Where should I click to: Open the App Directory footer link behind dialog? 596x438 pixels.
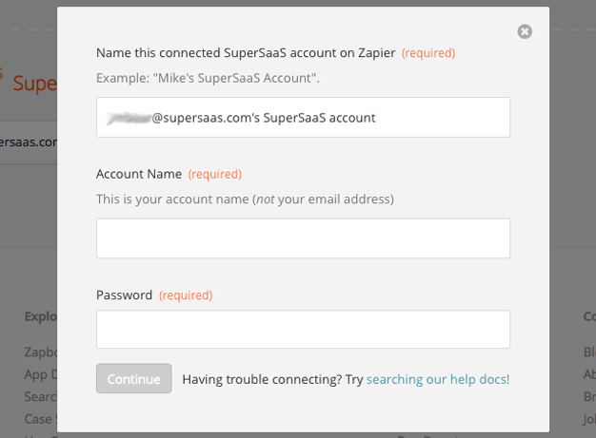[41, 374]
